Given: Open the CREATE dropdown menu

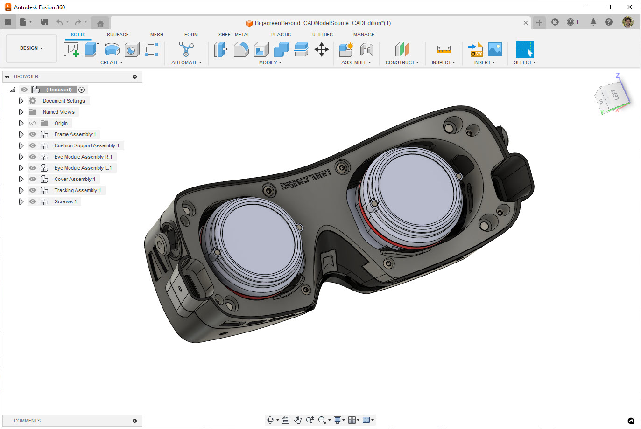Looking at the screenshot, I should pos(112,62).
